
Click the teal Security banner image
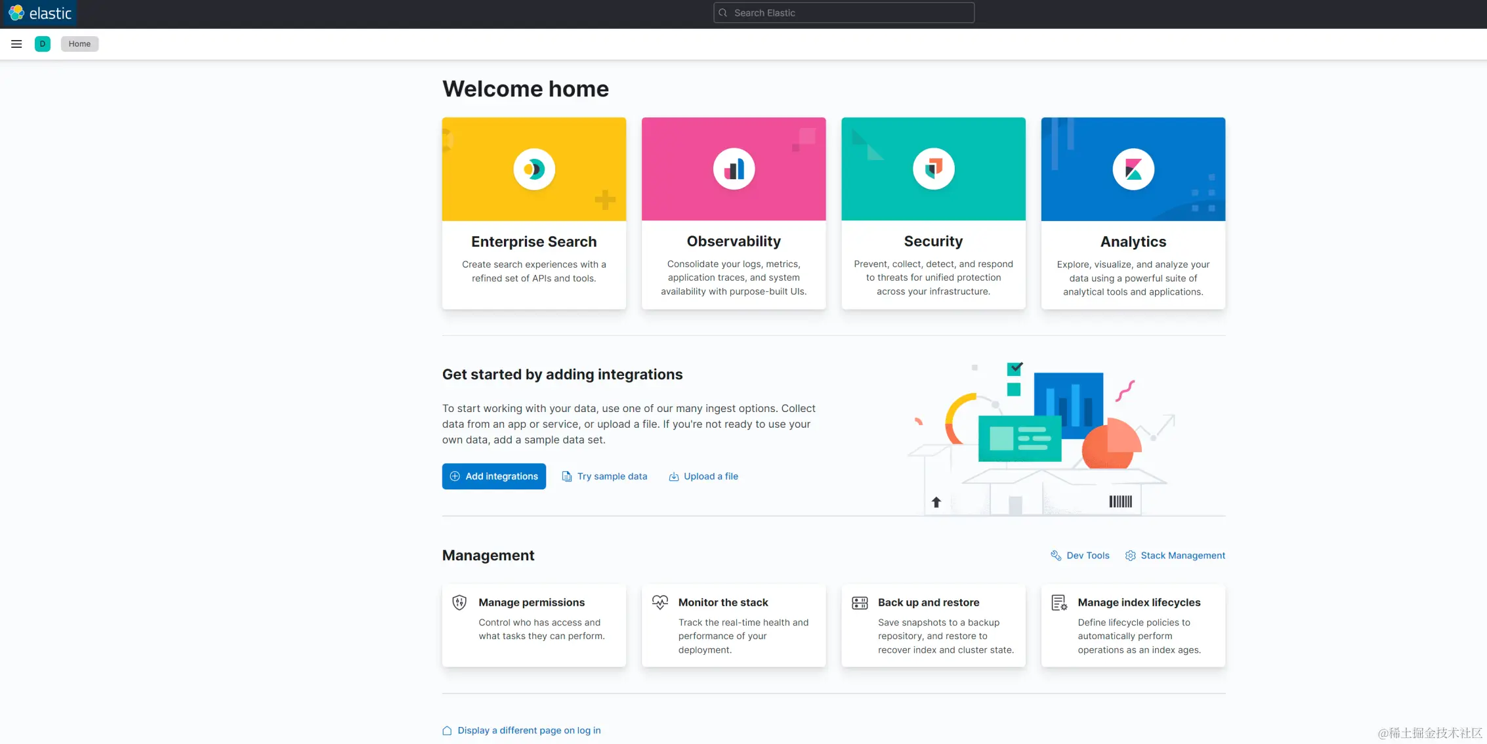933,169
